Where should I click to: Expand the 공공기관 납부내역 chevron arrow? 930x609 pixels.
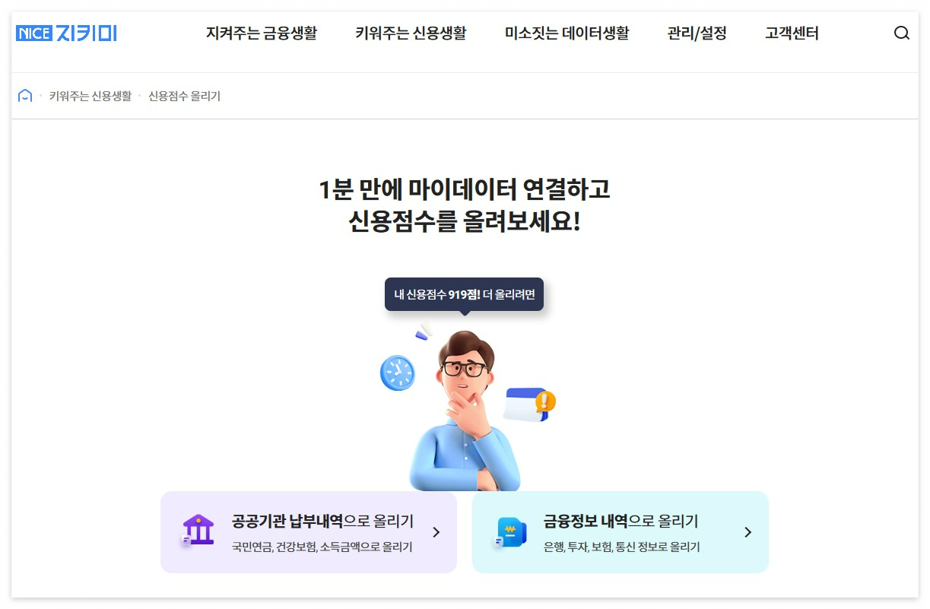pos(436,532)
